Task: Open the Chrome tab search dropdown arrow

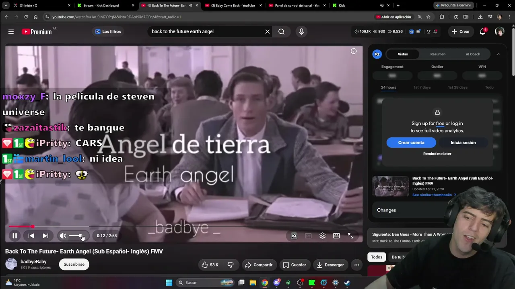Action: 6,6
